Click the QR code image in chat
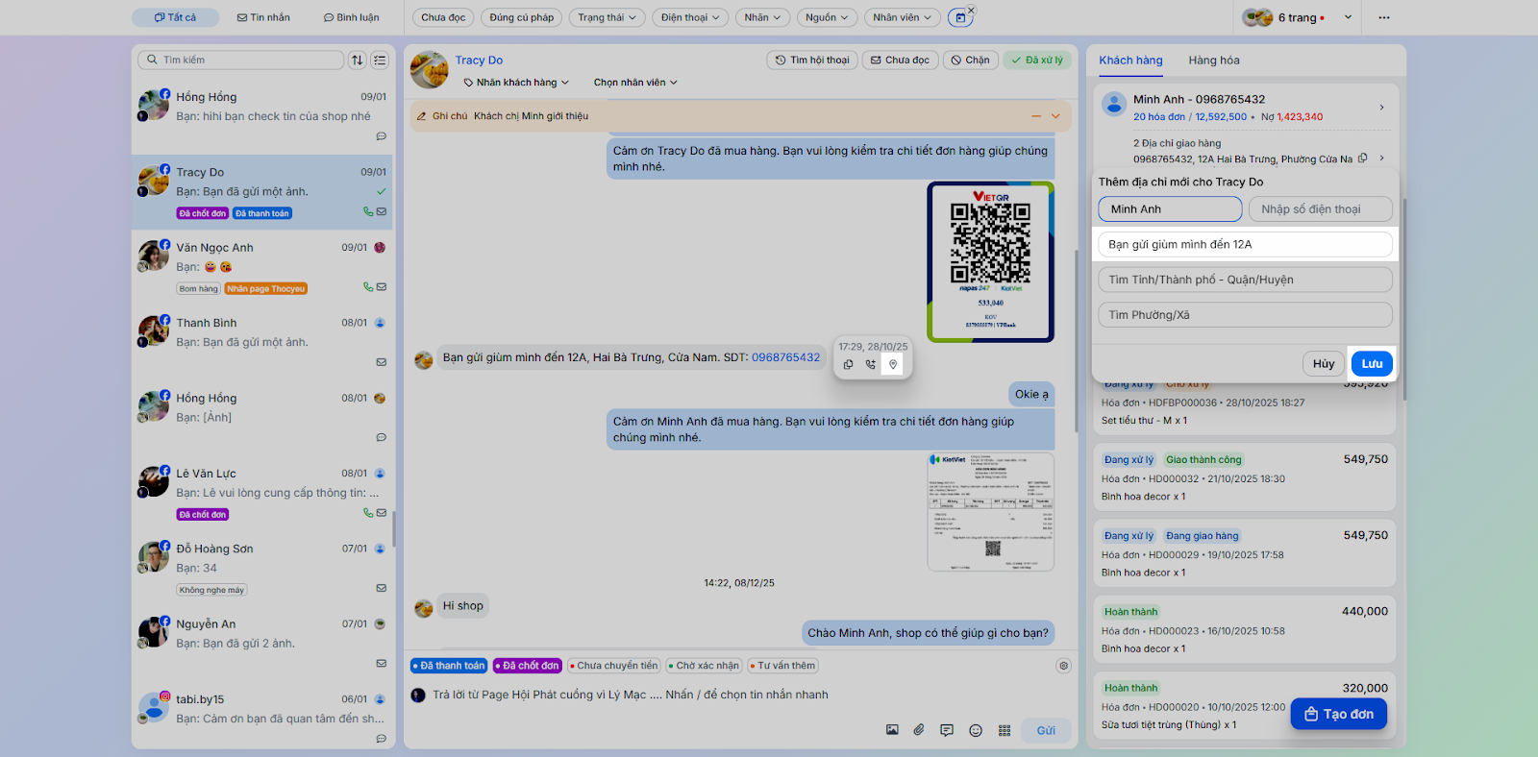The height and width of the screenshot is (757, 1538). click(x=990, y=261)
